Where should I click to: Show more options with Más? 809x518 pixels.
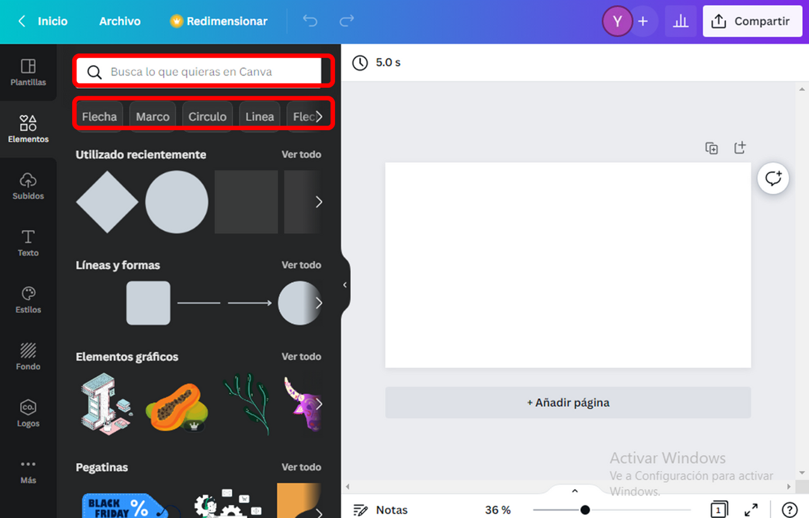[x=28, y=471]
